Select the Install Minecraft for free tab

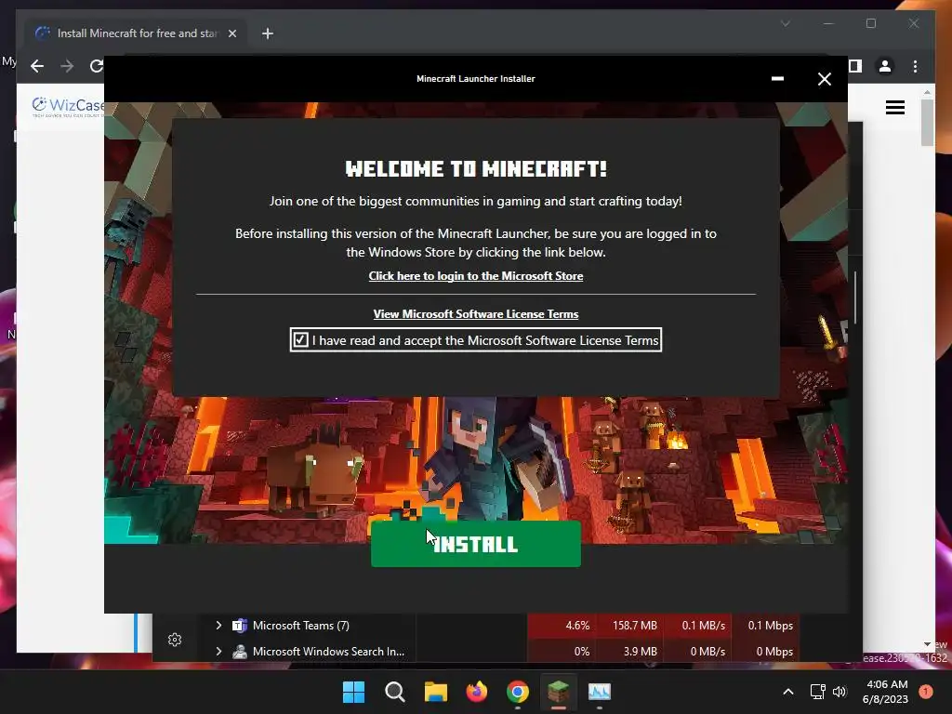click(137, 33)
